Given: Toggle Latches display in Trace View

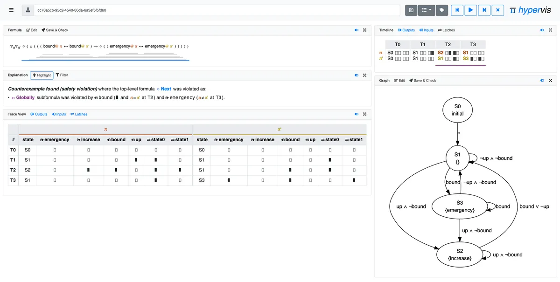Looking at the screenshot, I should [x=79, y=114].
